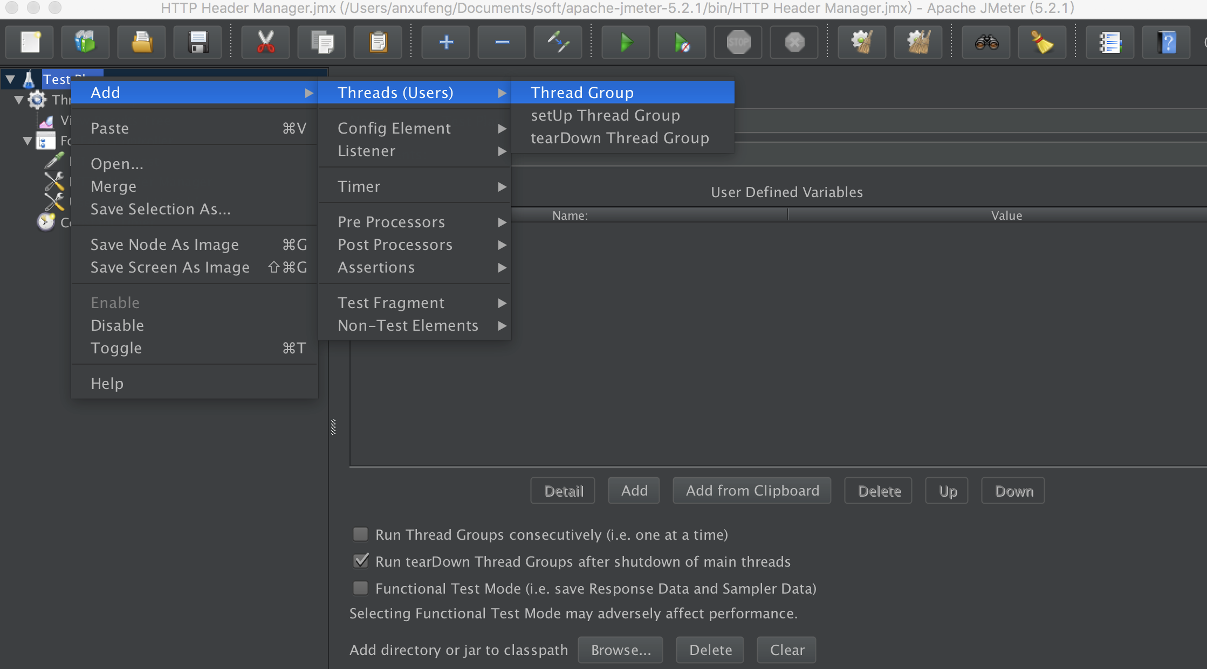
Task: Click the vertical split pane divider handle
Action: pyautogui.click(x=333, y=427)
